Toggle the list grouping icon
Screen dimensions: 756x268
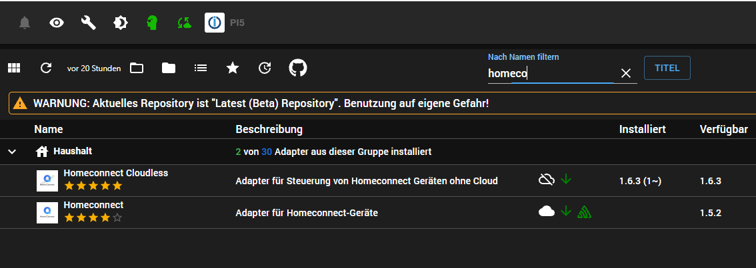[x=201, y=68]
